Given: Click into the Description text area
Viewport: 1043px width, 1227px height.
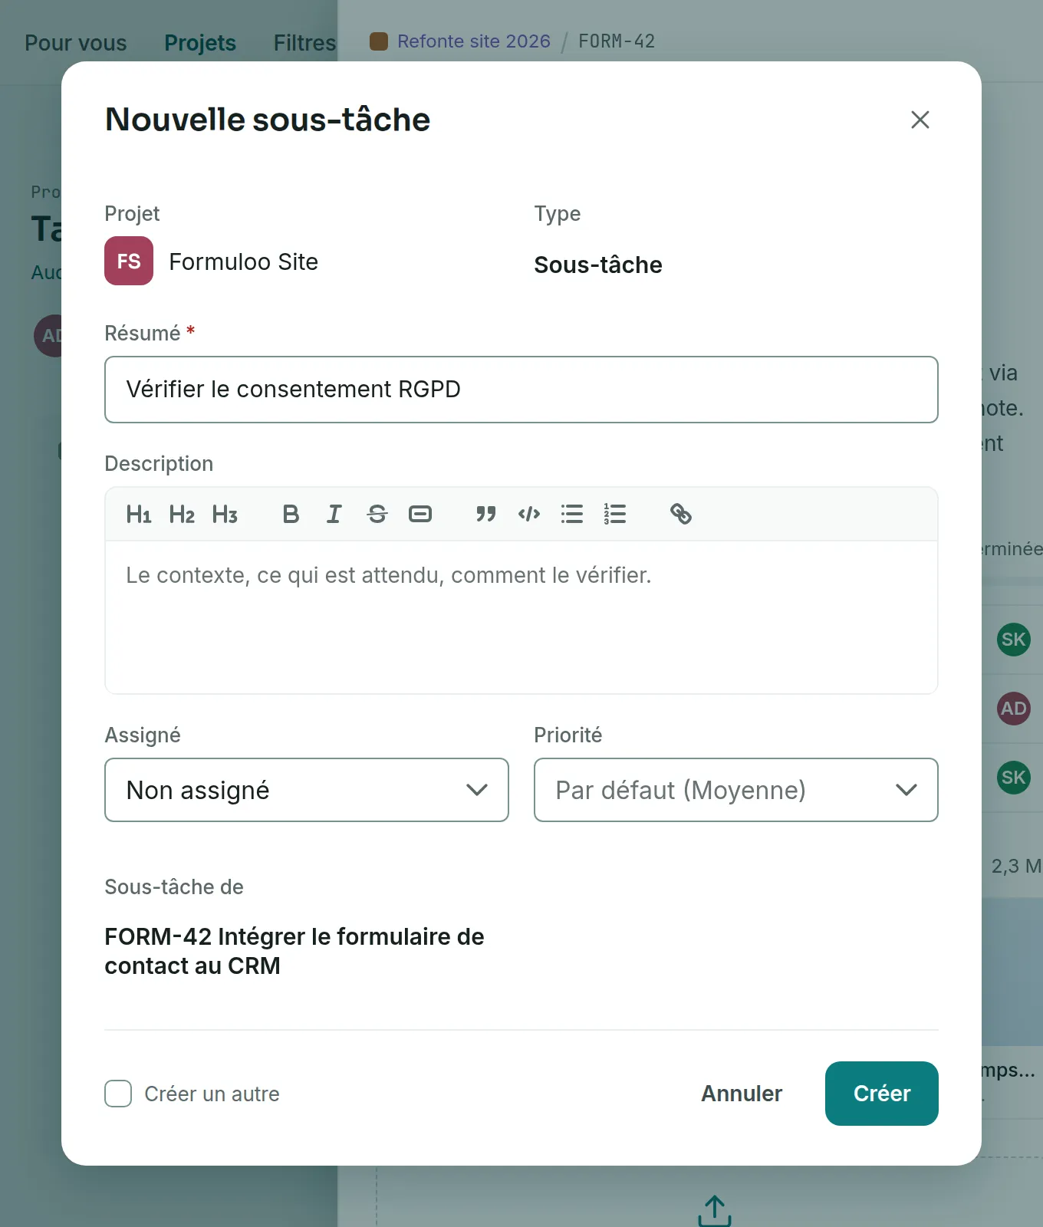Looking at the screenshot, I should point(521,617).
